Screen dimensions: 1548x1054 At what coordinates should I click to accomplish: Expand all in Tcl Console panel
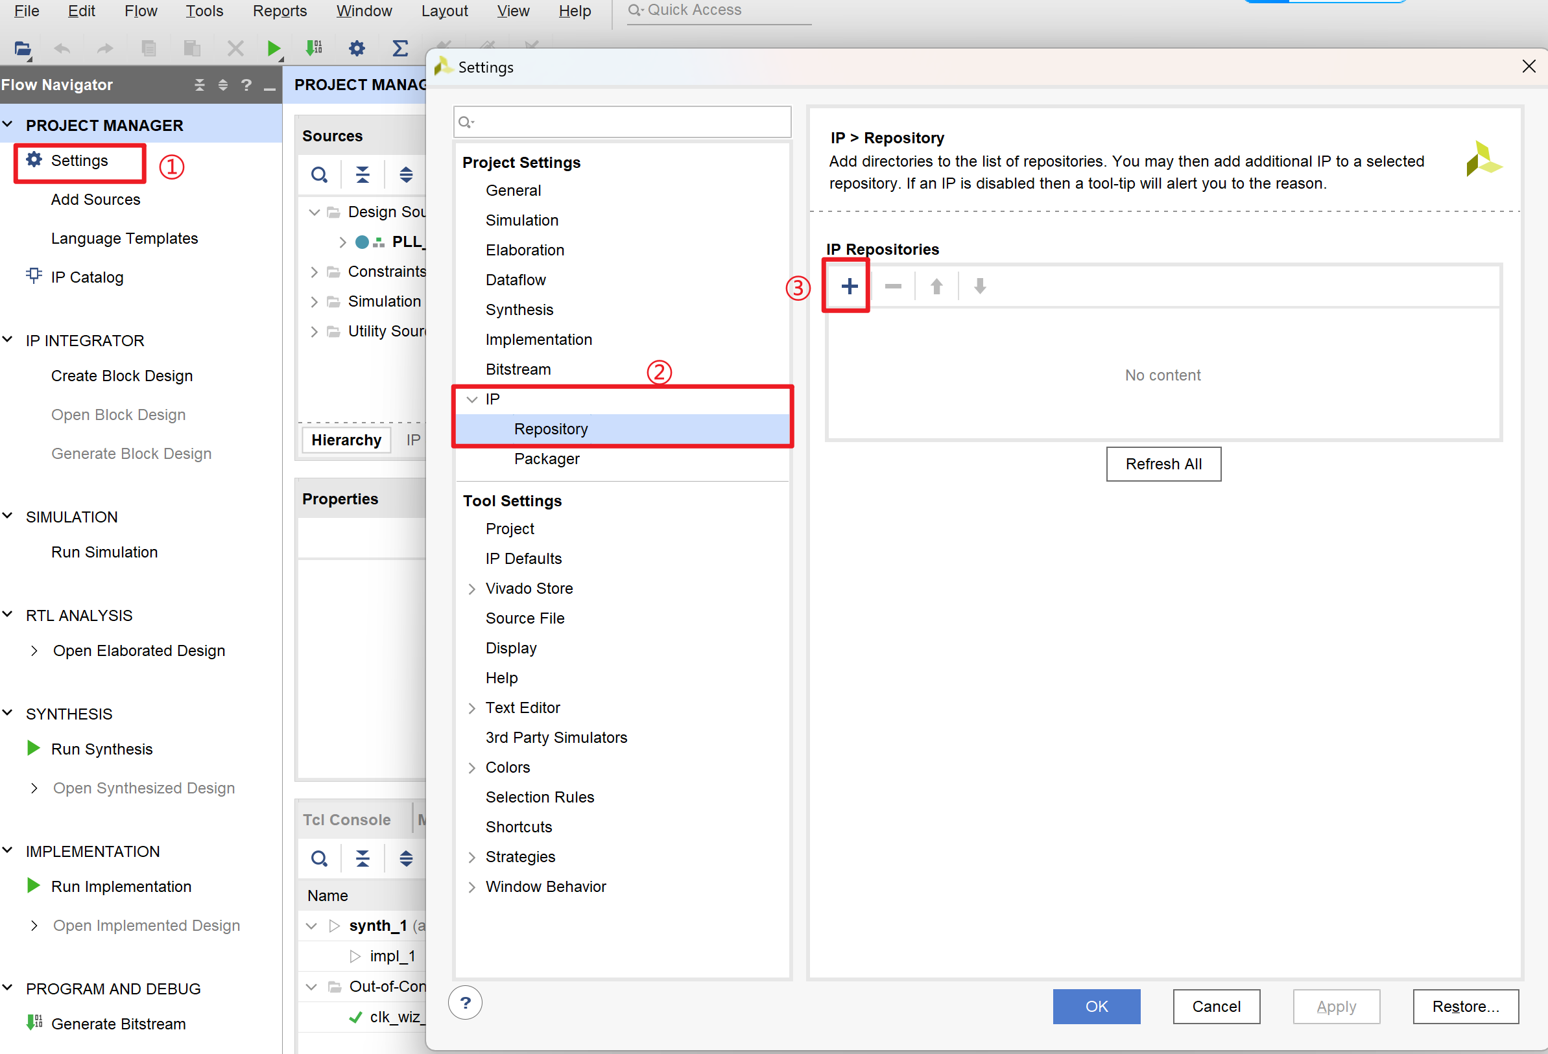pyautogui.click(x=407, y=859)
